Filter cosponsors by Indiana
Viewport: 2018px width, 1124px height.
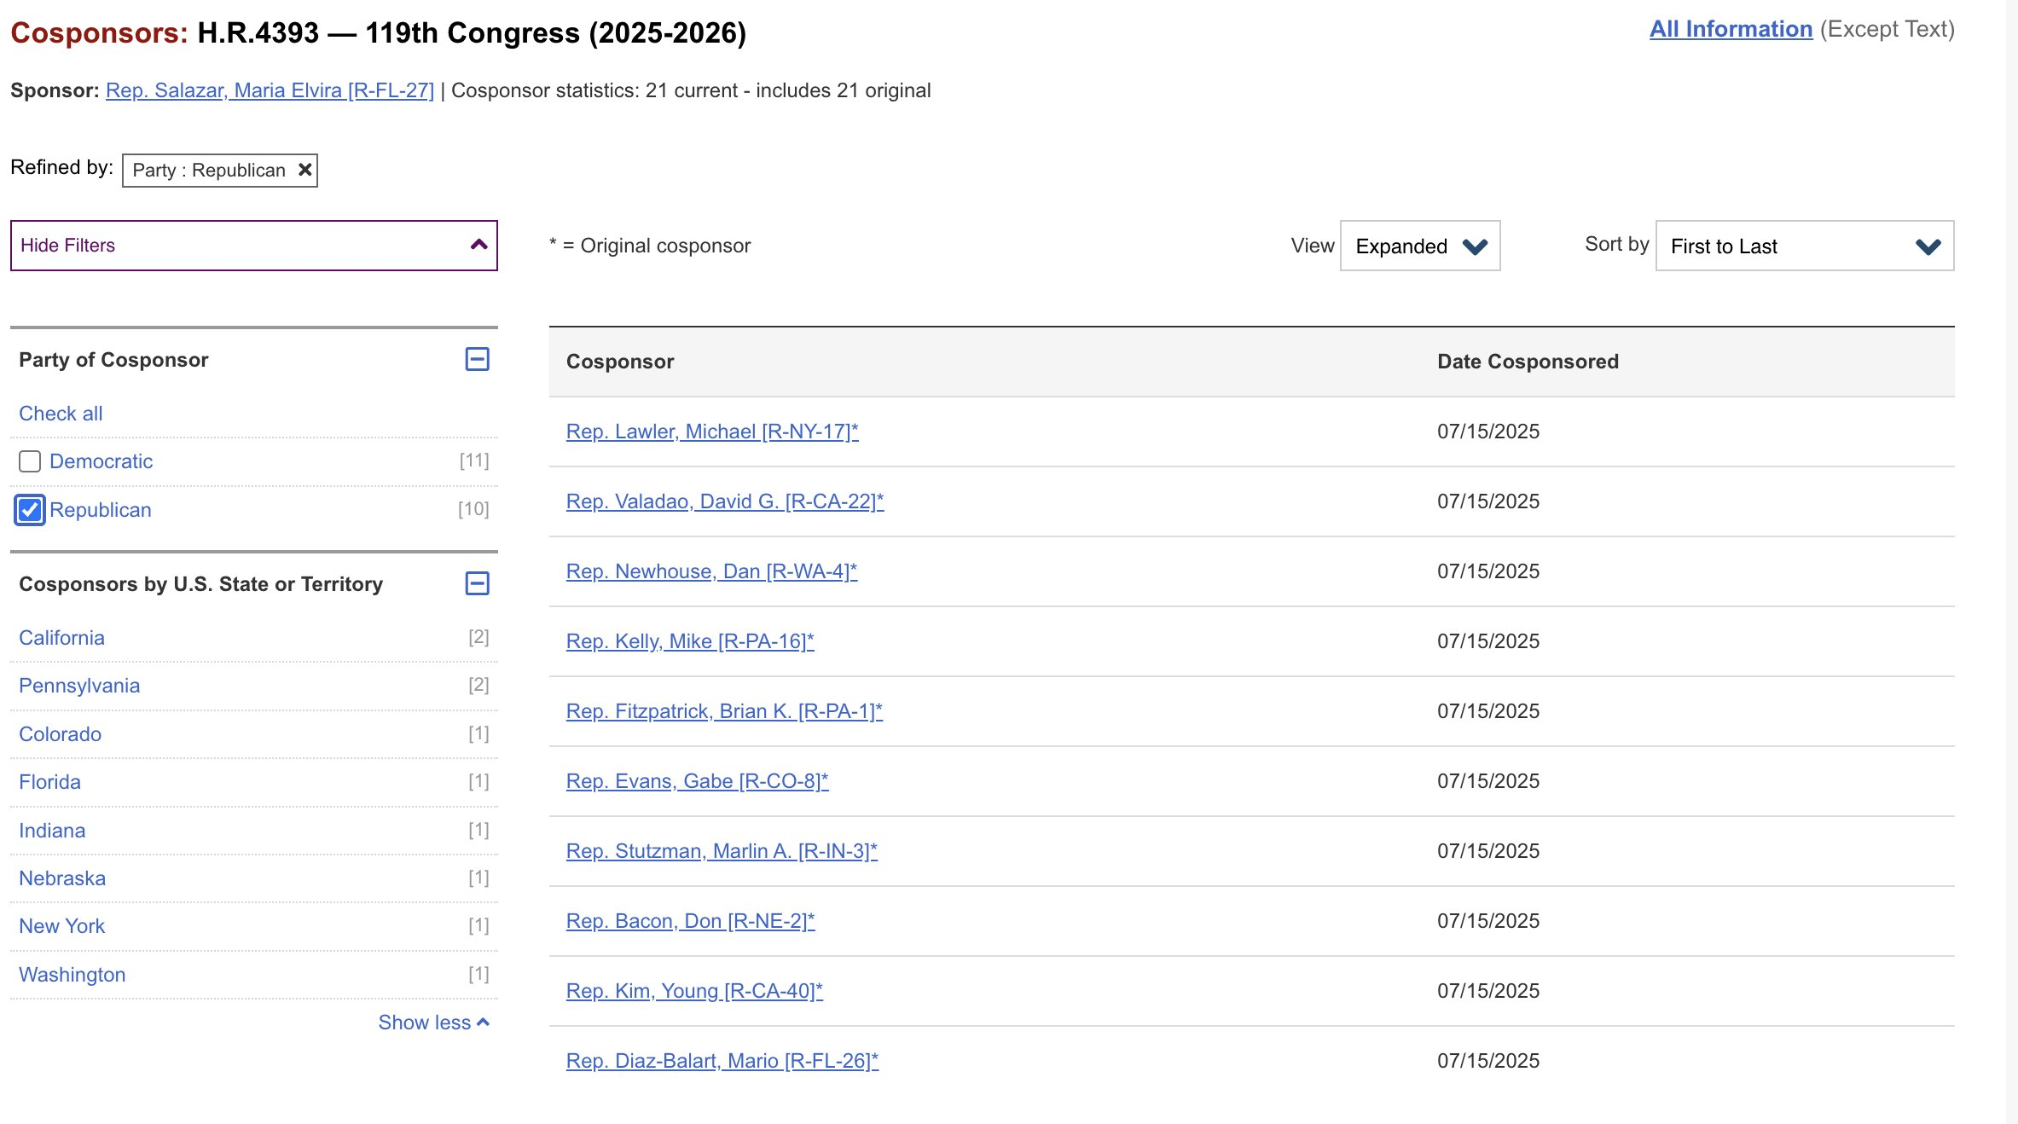52,831
